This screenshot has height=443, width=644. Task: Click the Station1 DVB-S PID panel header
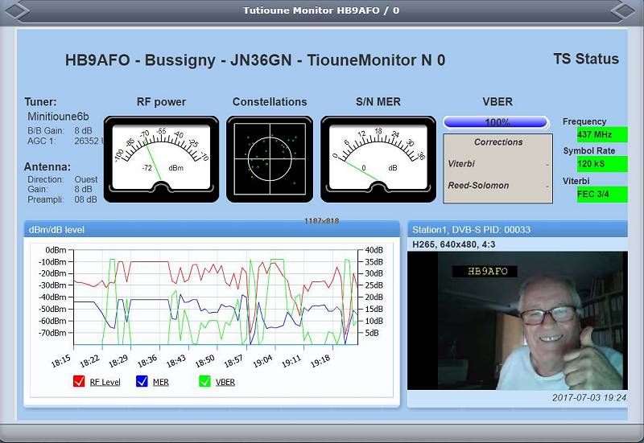[517, 229]
